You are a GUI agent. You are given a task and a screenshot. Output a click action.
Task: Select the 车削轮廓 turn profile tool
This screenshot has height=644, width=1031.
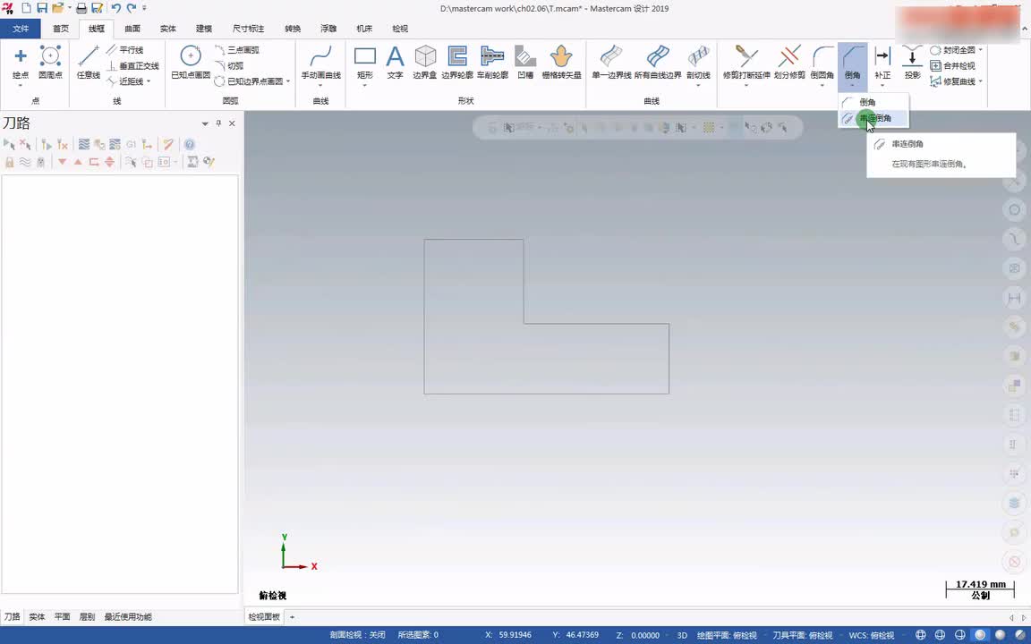pos(492,64)
